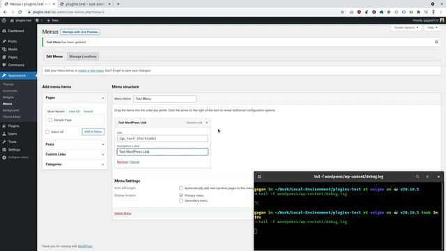Select the Edit Menus tab
This screenshot has height=251, width=446.
(x=54, y=56)
